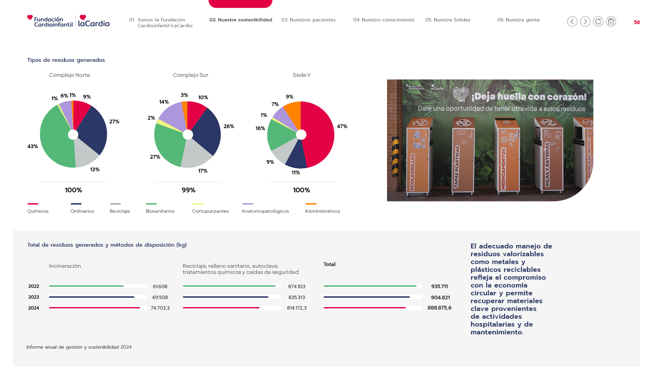Screen dimensions: 653x367
Task: Click the 2023 Incineración bar
Action: click(98, 297)
